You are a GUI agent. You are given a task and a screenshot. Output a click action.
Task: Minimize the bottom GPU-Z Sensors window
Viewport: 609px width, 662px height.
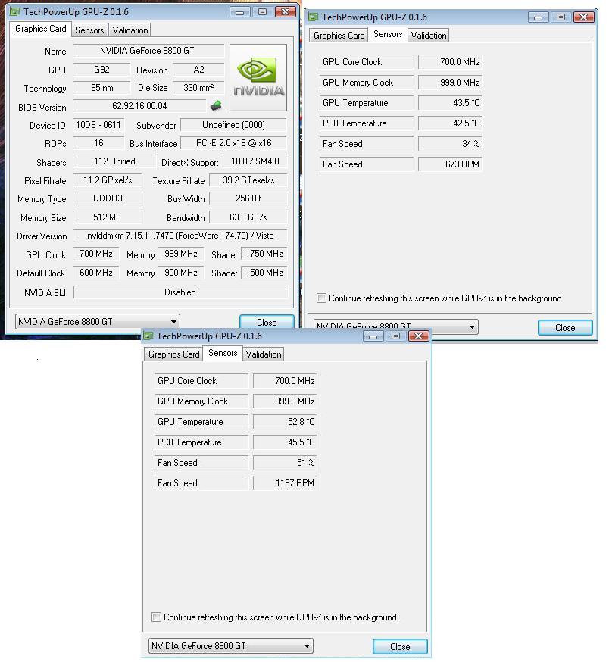(x=373, y=336)
